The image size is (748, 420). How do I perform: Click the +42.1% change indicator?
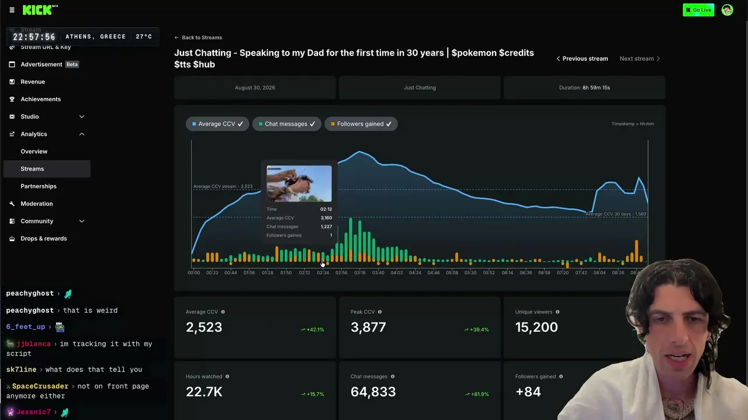(313, 330)
